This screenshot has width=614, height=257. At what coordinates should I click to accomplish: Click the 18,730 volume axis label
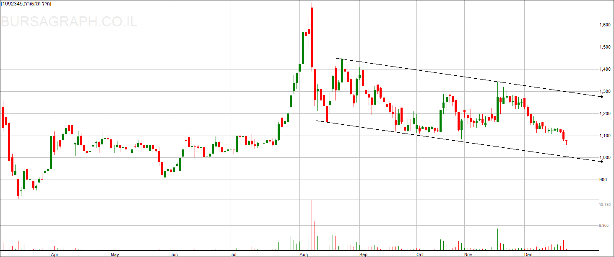pos(605,205)
